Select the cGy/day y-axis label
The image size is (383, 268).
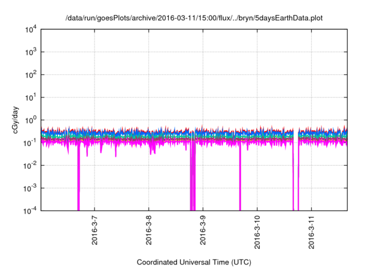pyautogui.click(x=16, y=120)
